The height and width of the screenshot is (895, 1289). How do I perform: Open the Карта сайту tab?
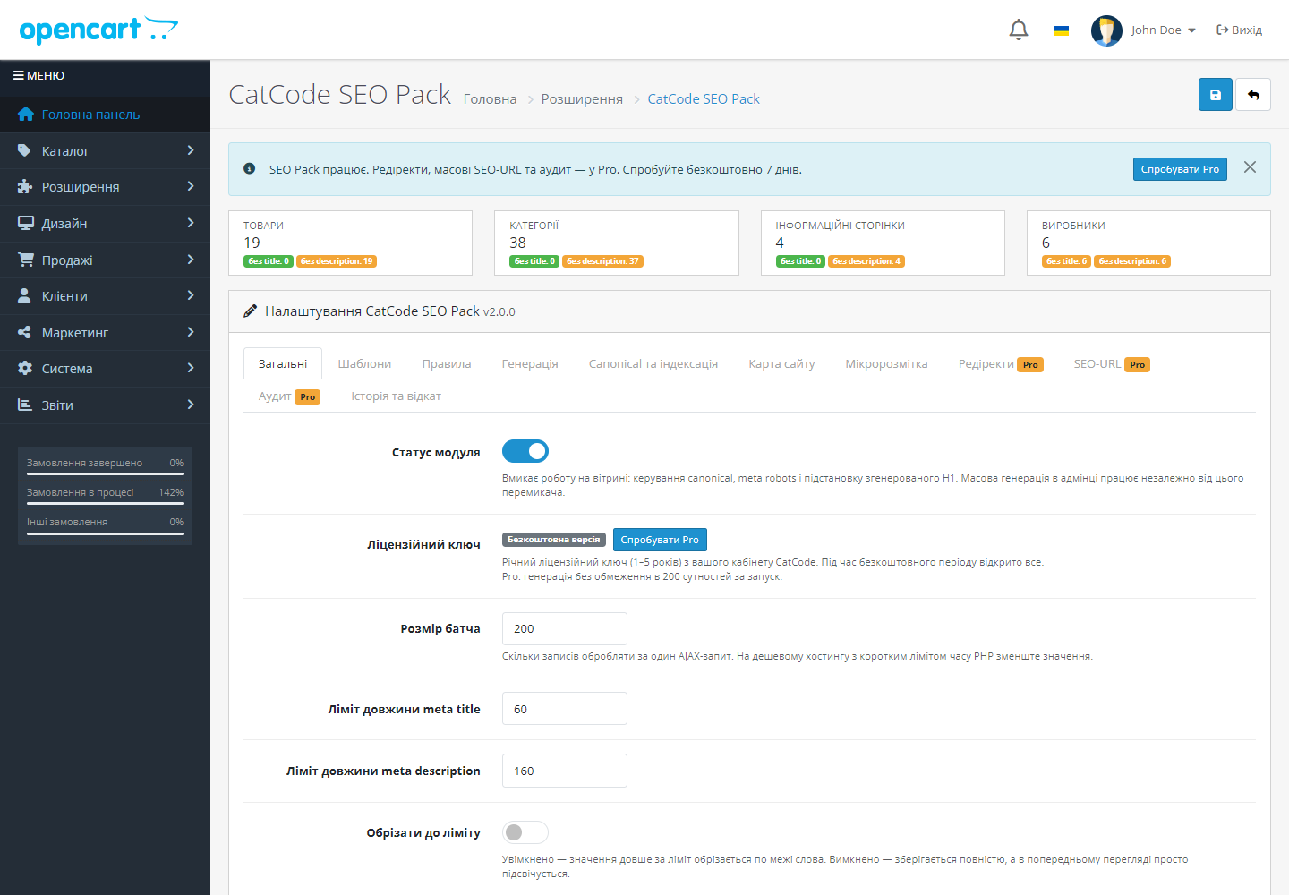click(781, 364)
